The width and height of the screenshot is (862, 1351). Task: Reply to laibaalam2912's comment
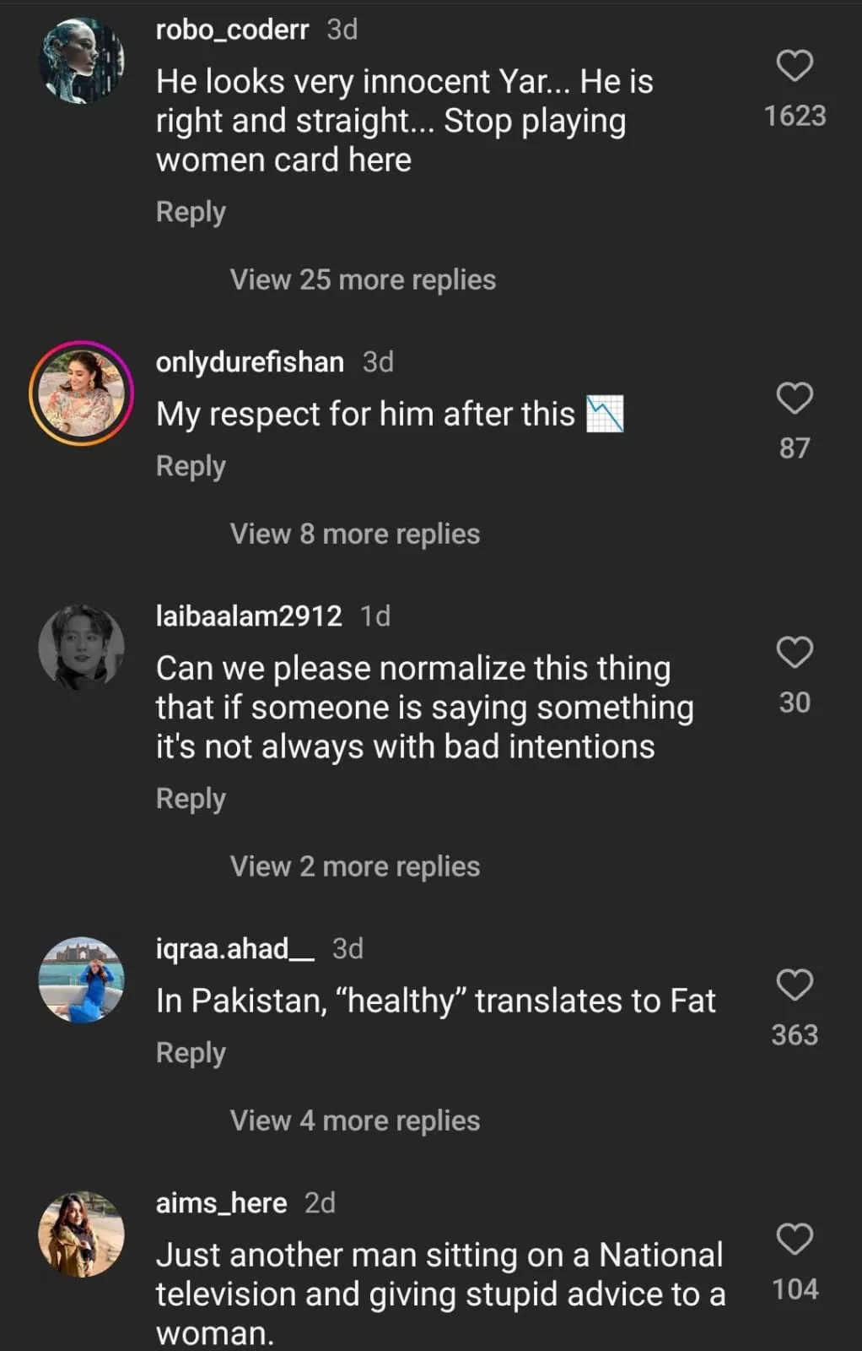tap(191, 799)
